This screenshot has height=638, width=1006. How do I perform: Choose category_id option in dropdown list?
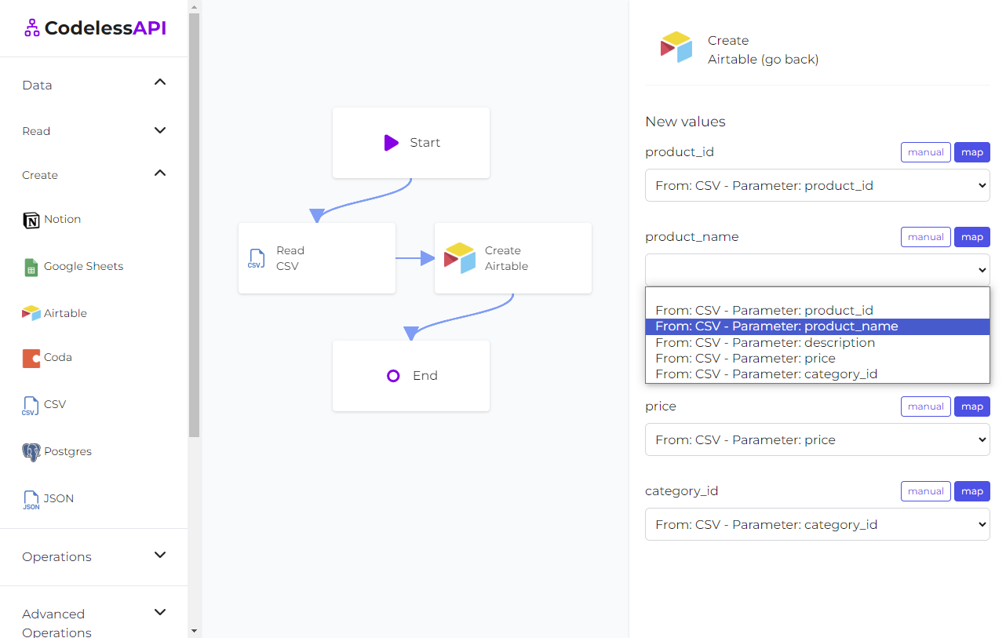818,374
